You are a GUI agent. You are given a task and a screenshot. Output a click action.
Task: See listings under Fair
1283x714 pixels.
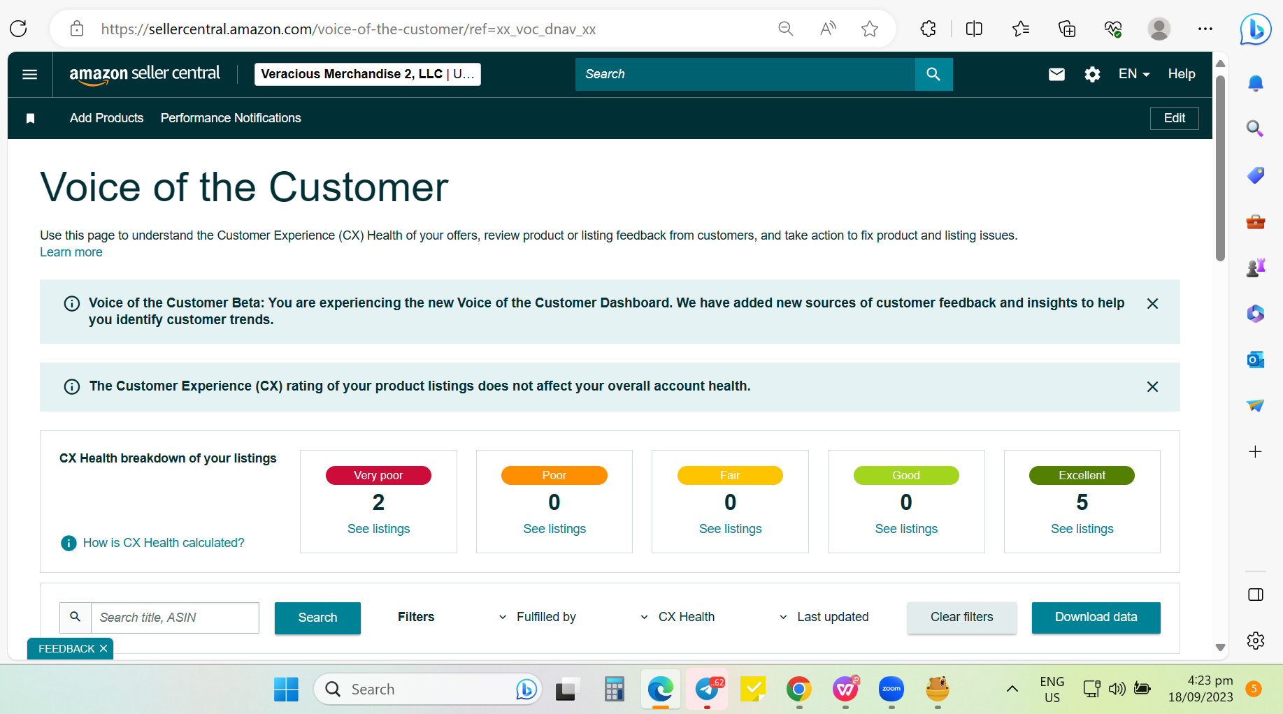tap(730, 529)
